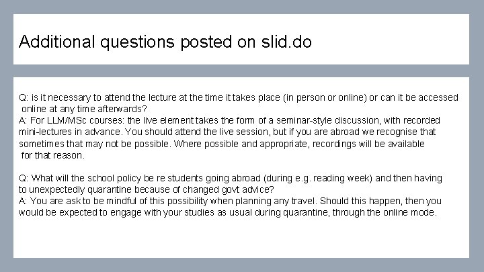Screen dimensions: 484x272
Task: Click the line starting "mini-lectures in advance"
Action: point(227,132)
